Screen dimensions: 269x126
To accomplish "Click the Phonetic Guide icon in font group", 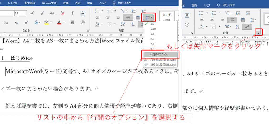I will tap(82, 23).
